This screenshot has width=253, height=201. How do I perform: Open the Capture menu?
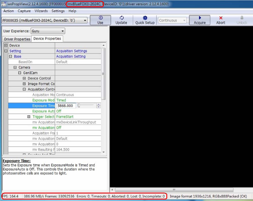pyautogui.click(x=24, y=11)
